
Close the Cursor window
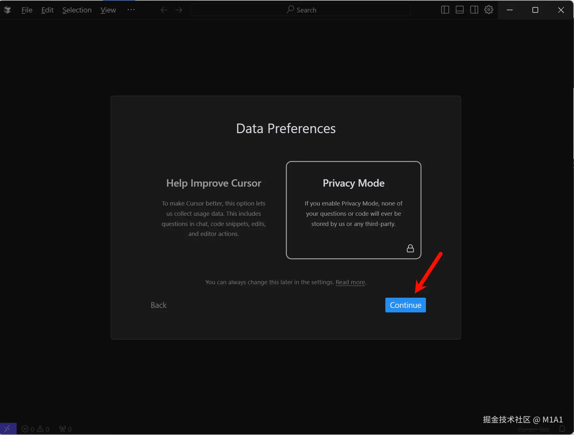coord(561,10)
